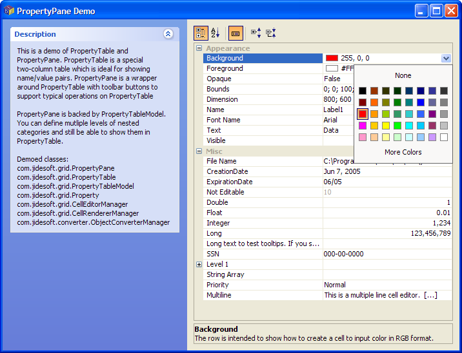Click the Label1 value of Name
Image resolution: width=462 pixels, height=353 pixels.
[333, 110]
